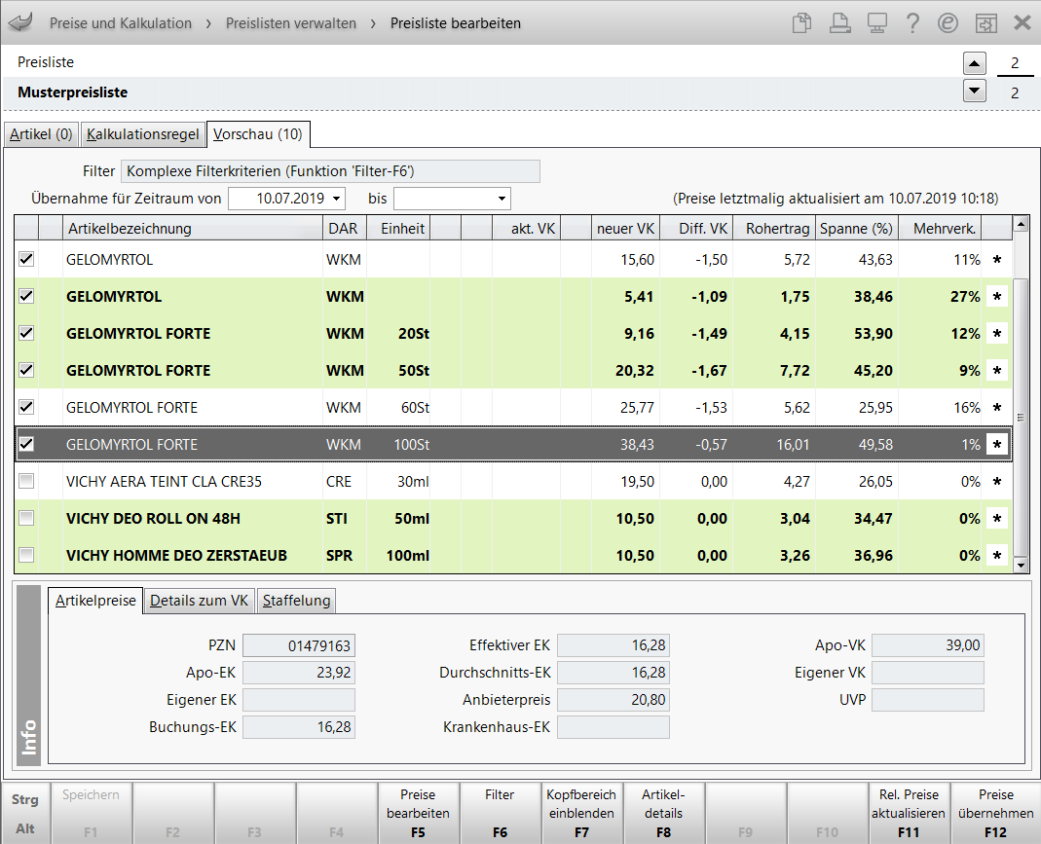Select 'VICHY HOMME DEO ZERSTAEUB' row text

pyautogui.click(x=176, y=556)
